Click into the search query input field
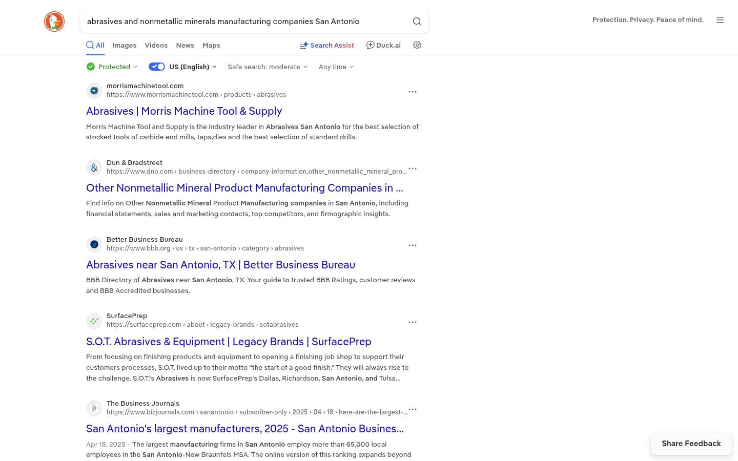This screenshot has height=461, width=738. point(246,22)
